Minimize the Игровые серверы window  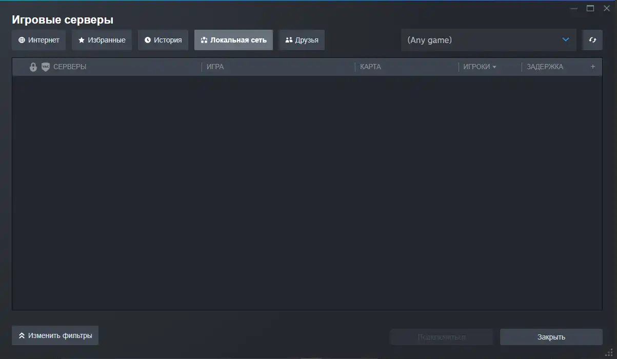coord(574,8)
